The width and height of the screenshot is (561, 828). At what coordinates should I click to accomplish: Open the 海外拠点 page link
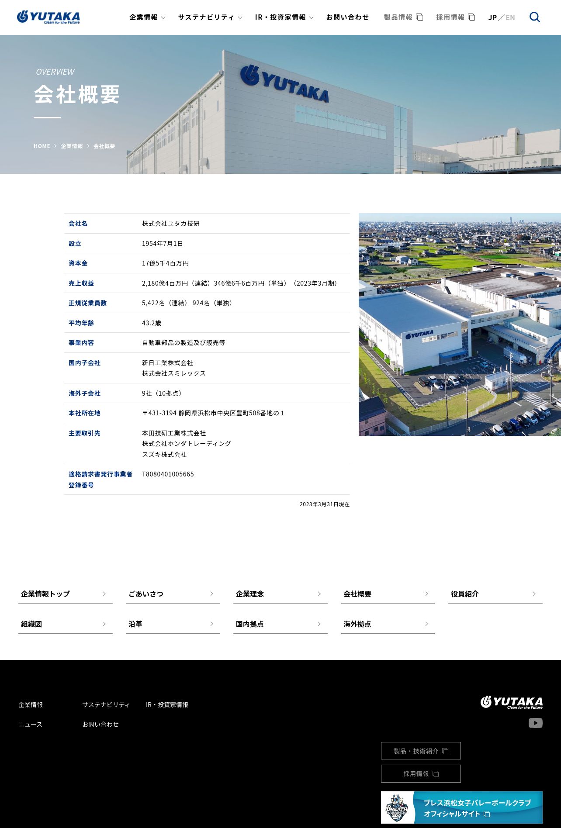pos(388,624)
